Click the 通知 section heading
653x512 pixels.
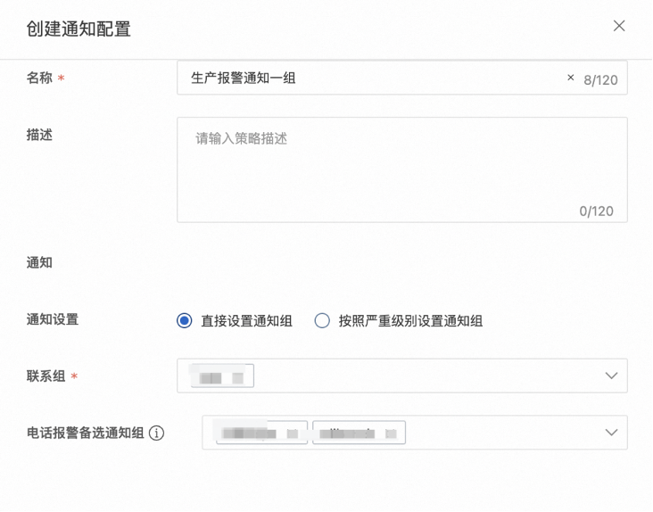[39, 263]
